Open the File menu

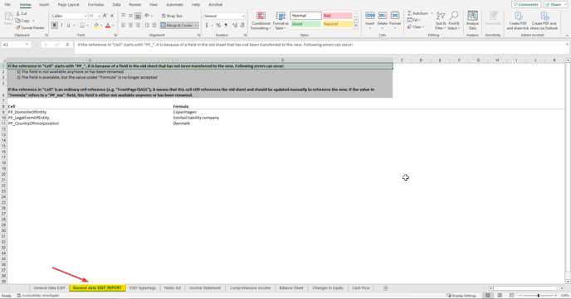[7, 5]
